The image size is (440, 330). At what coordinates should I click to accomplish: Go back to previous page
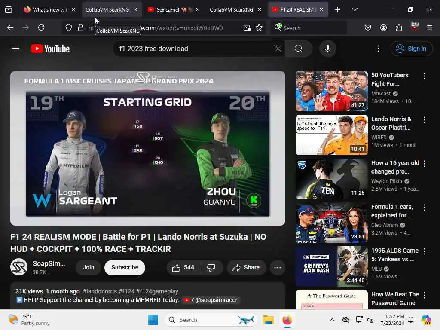tap(10, 27)
